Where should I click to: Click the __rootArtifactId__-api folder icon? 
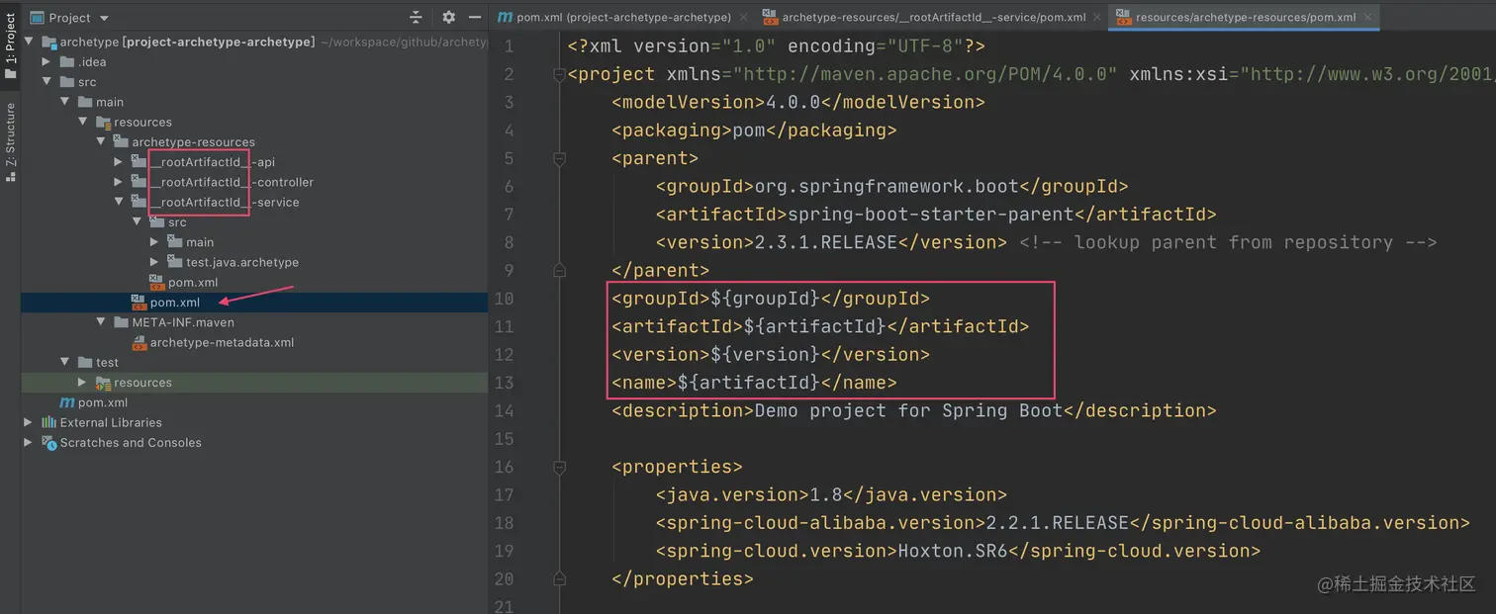tap(140, 162)
